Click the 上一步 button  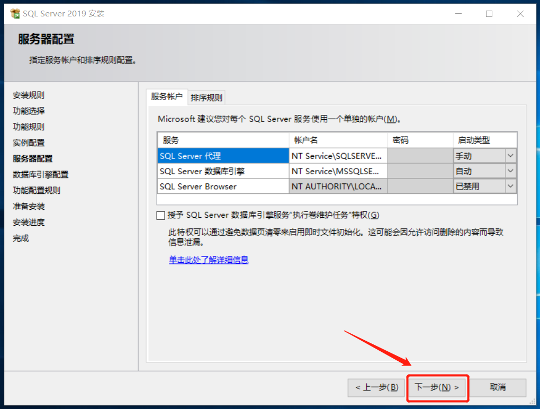[x=376, y=388]
